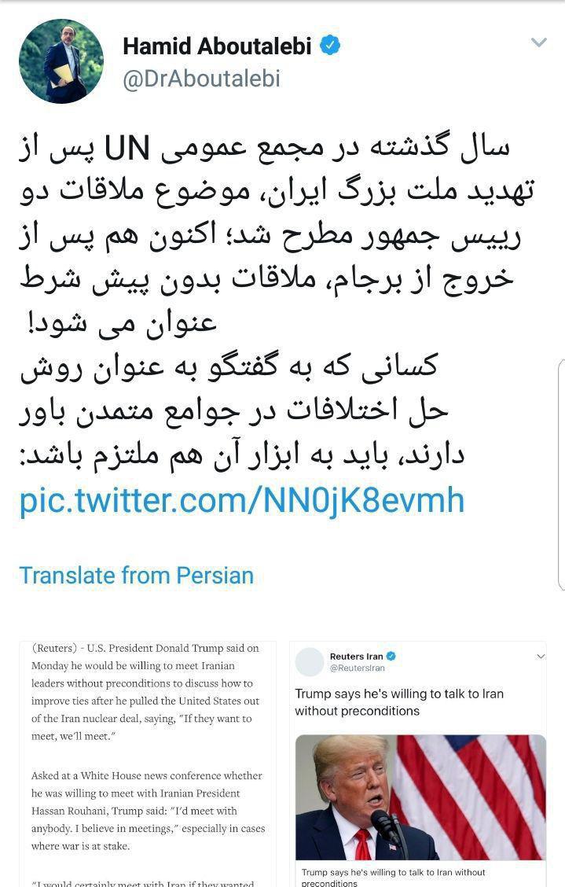Click the caption under the Trump photo
The width and height of the screenshot is (565, 887).
pos(393,878)
